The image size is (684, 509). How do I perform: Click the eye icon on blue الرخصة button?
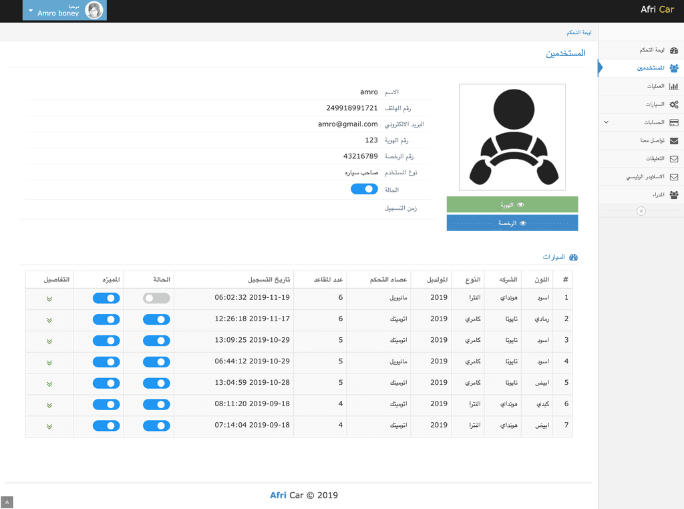[x=522, y=223]
